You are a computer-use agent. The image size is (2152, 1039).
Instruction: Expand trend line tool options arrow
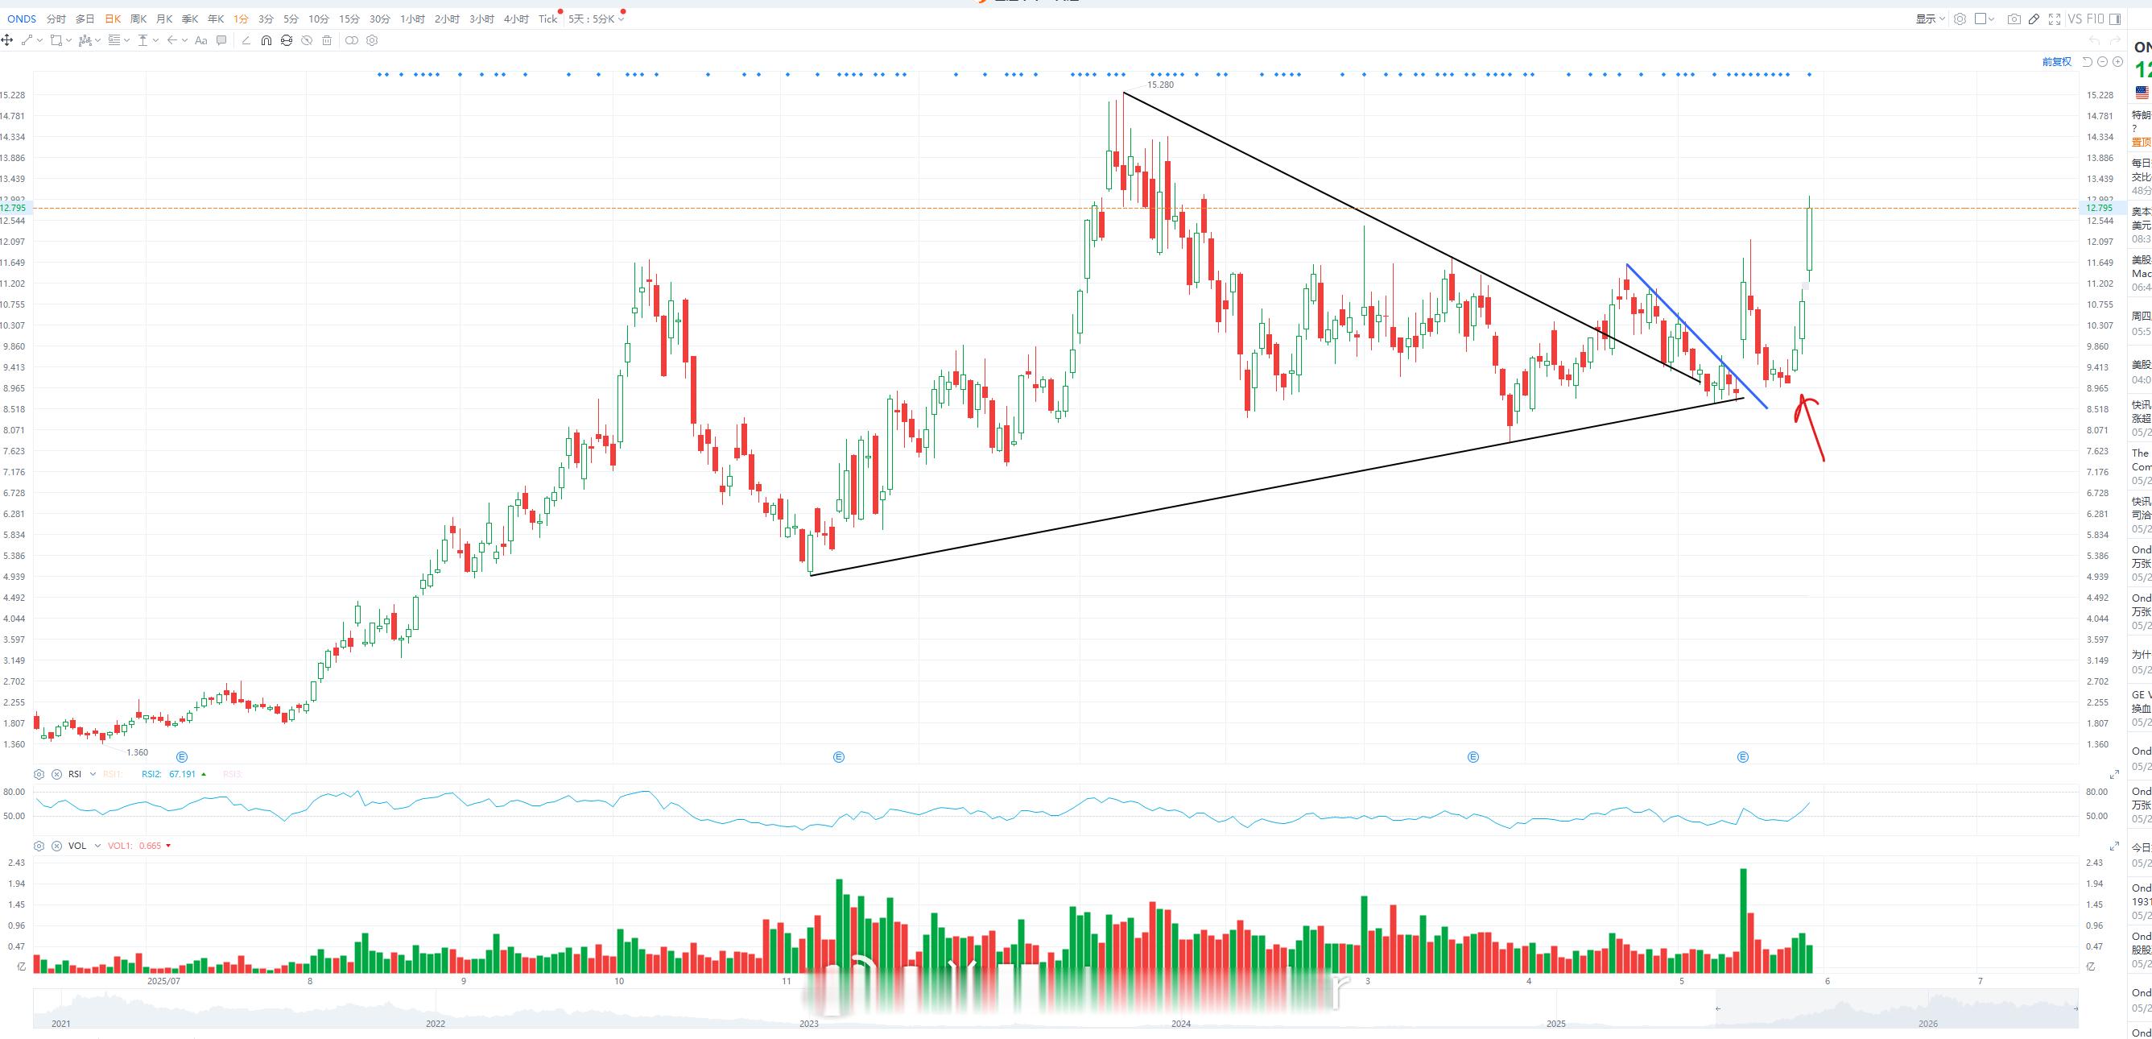[39, 40]
